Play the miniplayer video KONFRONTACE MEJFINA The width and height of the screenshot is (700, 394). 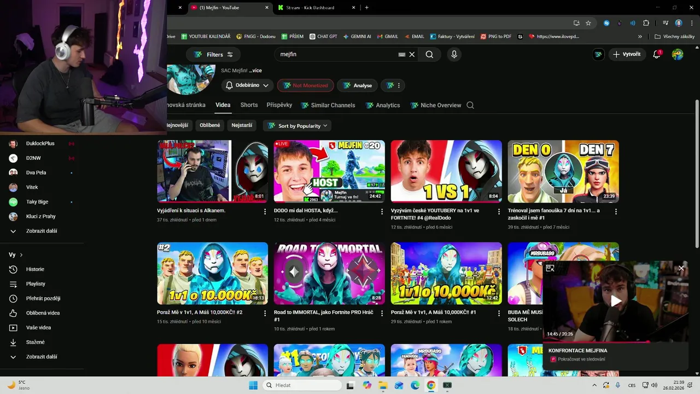tap(616, 301)
